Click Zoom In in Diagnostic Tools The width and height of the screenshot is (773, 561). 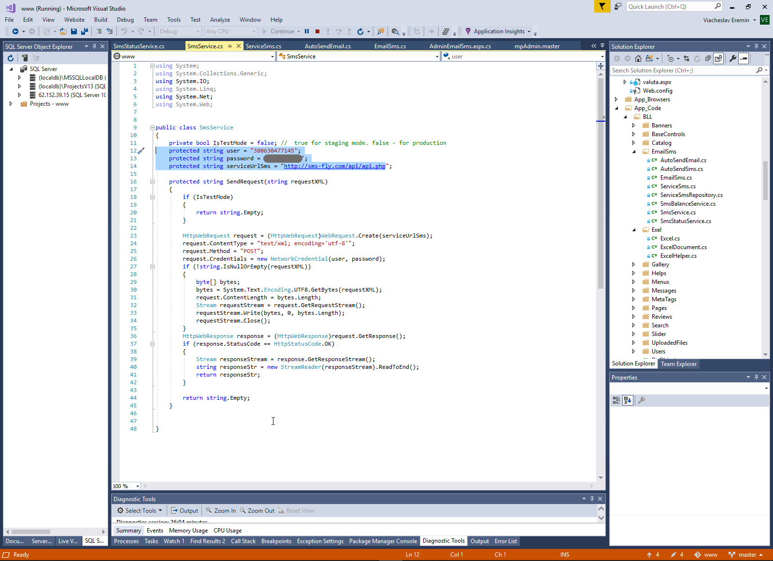tap(221, 511)
